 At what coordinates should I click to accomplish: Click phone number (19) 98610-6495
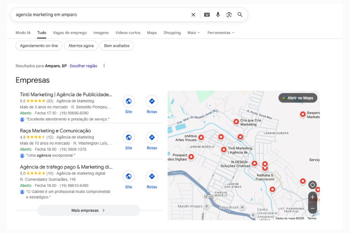click(x=74, y=186)
